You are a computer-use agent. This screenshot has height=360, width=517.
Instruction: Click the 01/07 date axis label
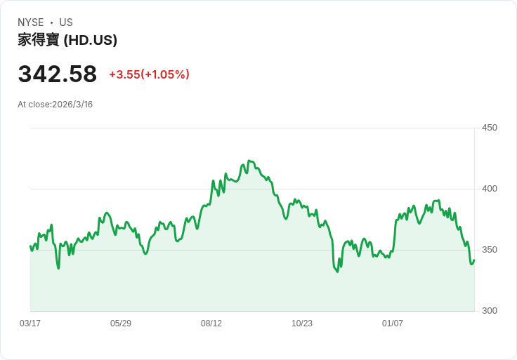tap(393, 323)
